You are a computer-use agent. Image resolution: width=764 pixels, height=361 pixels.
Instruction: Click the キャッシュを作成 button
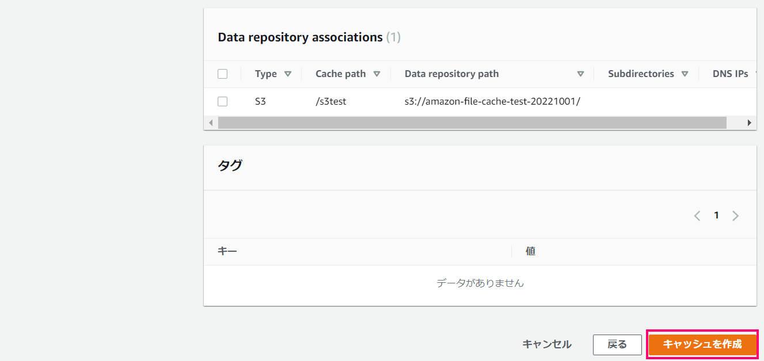click(x=702, y=344)
